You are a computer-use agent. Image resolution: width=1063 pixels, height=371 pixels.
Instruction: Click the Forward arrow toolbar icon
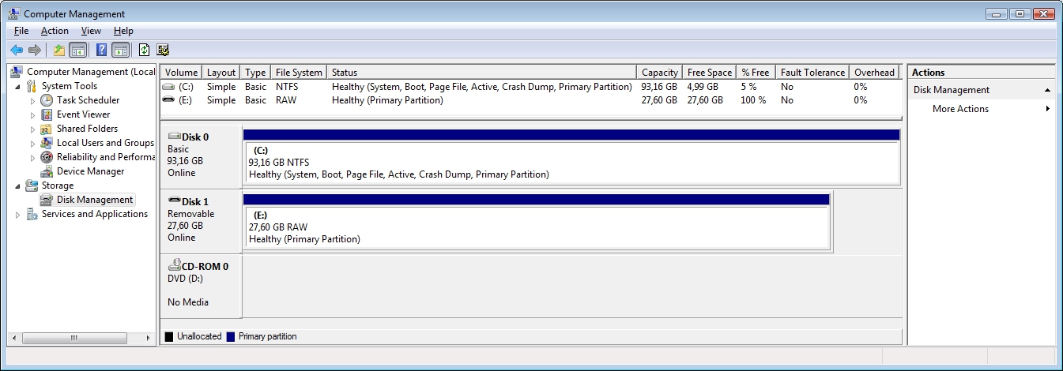34,51
